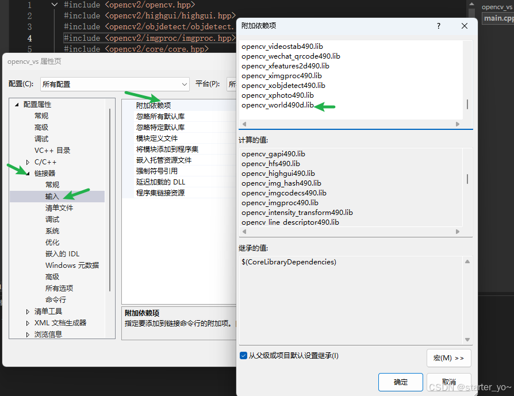Click right scroll arrow of the dependencies edit box

coord(458,124)
